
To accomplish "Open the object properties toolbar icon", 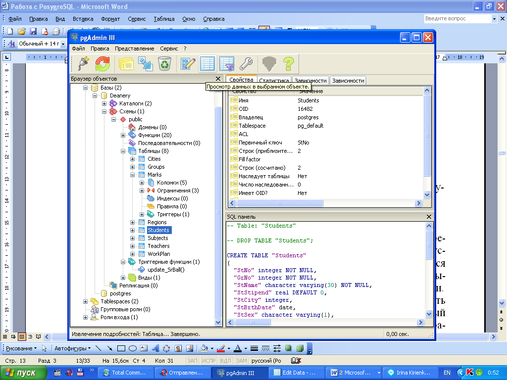I will 126,63.
